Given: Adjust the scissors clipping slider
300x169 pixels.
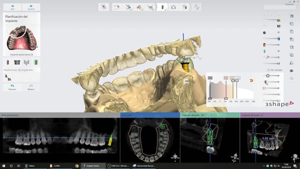Looking at the screenshot, I should (272, 57).
